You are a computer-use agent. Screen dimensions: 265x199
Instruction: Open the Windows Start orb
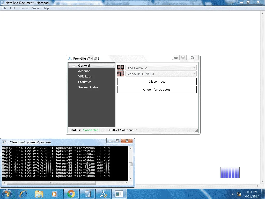pyautogui.click(x=7, y=194)
